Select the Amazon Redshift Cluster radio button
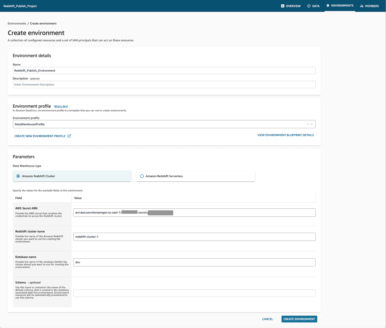Viewport: 386px width, 328px height. (18, 176)
